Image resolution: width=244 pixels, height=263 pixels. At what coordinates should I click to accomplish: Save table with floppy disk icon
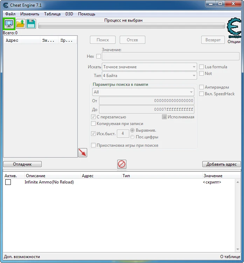click(31, 24)
